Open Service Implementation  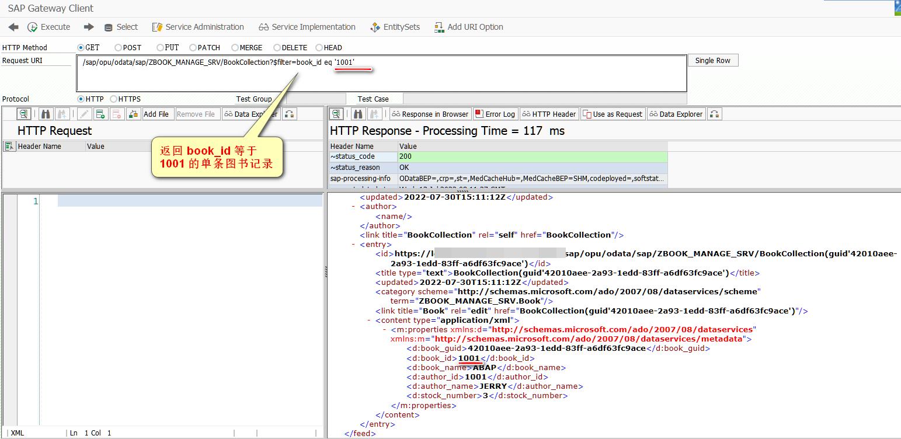click(x=307, y=27)
